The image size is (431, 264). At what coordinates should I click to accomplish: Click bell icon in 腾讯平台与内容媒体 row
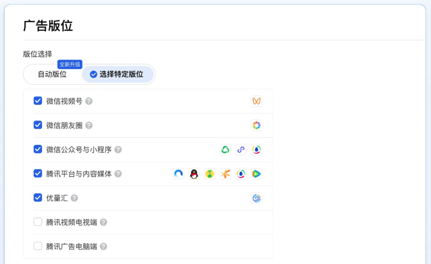(x=241, y=174)
